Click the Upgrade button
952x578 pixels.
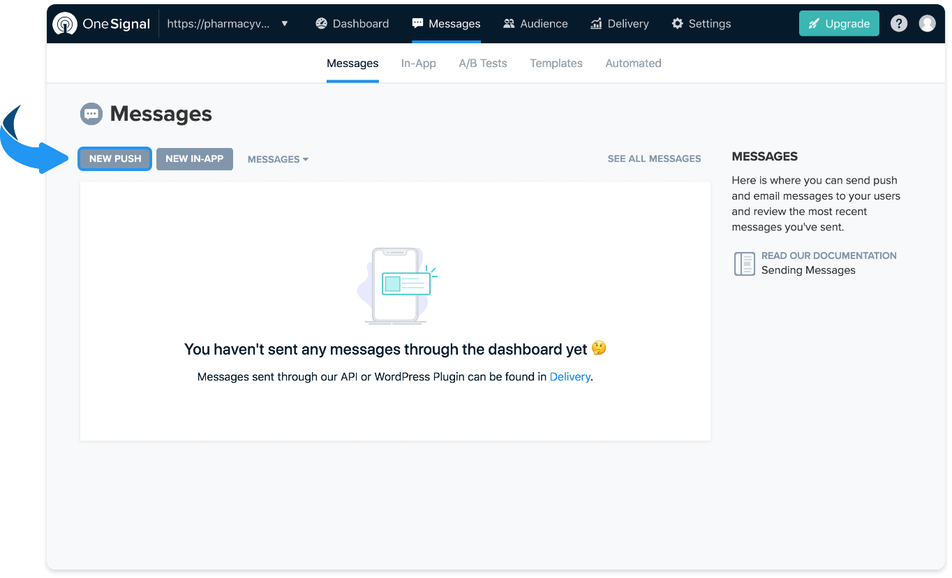tap(839, 24)
